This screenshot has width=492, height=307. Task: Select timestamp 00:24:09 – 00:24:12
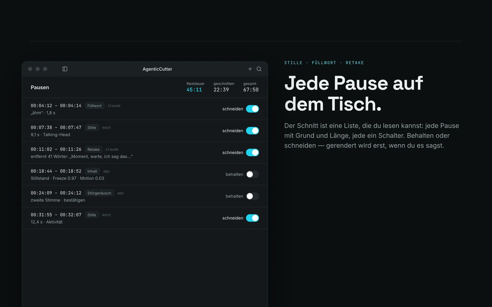pyautogui.click(x=56, y=193)
